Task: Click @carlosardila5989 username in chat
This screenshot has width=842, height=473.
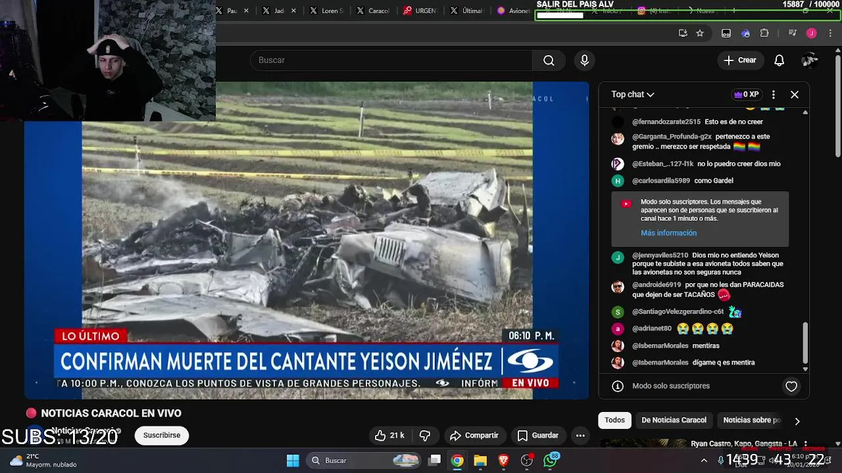Action: click(x=661, y=181)
